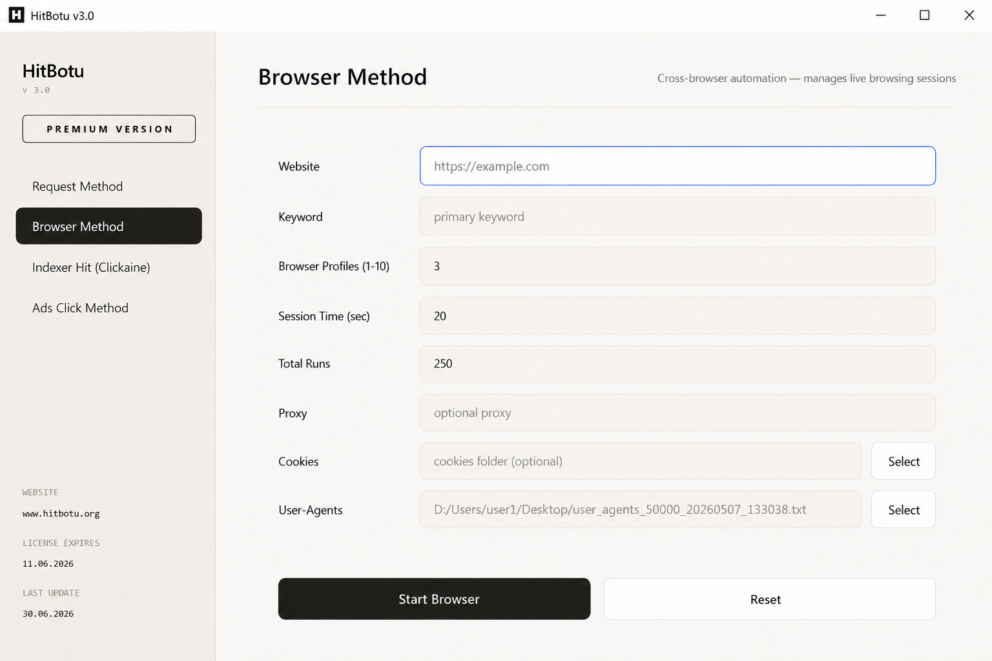The width and height of the screenshot is (992, 661).
Task: Click the "Browser Method" page heading
Action: 342,77
